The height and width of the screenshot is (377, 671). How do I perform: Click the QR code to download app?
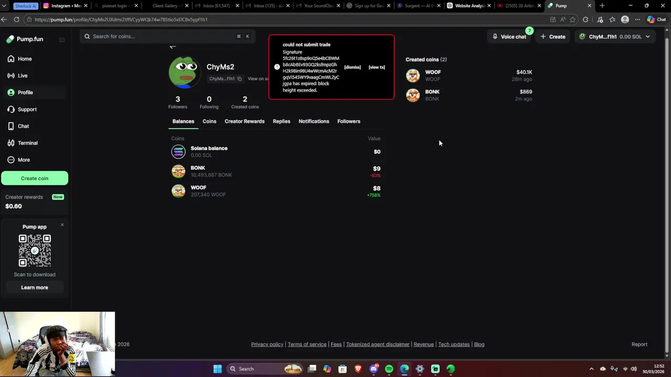(35, 251)
